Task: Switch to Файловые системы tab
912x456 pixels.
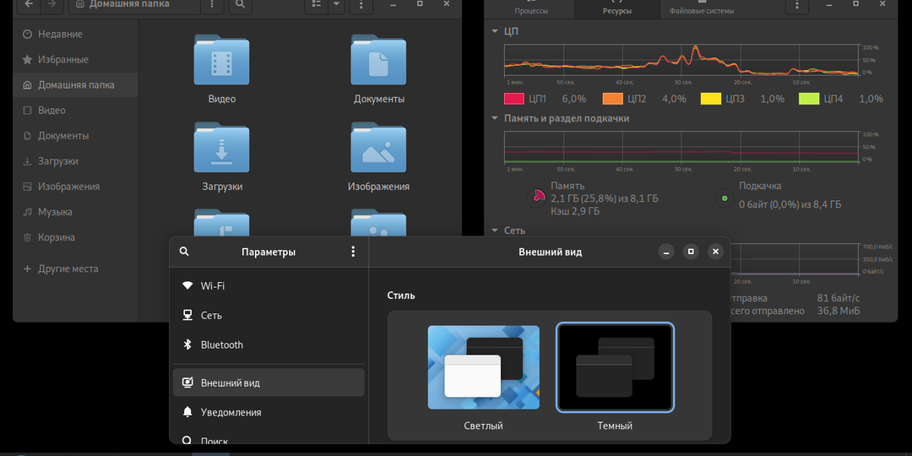Action: [x=702, y=8]
